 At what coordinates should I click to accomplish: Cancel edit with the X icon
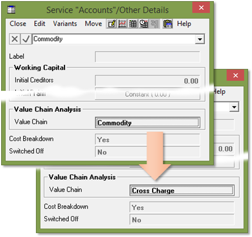tap(15, 39)
